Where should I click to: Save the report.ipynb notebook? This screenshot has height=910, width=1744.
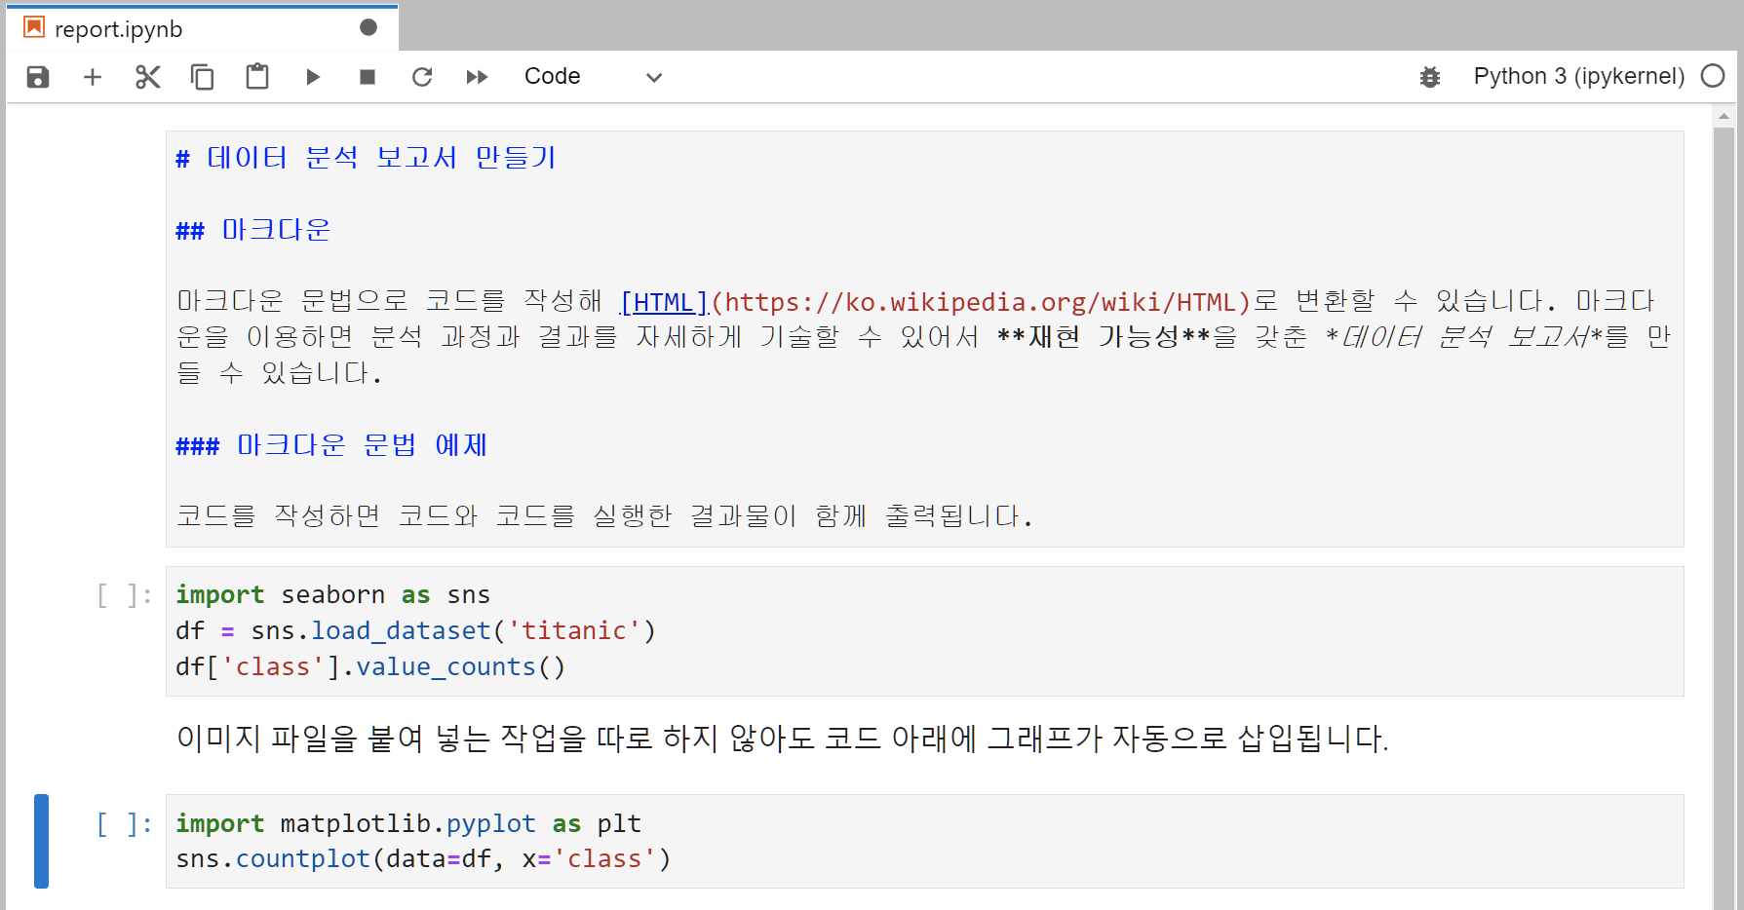(x=37, y=77)
